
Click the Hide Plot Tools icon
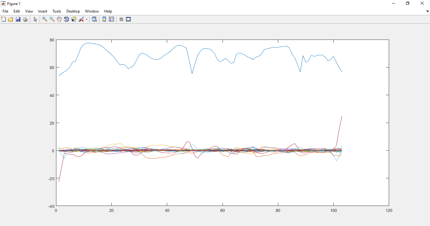(121, 19)
